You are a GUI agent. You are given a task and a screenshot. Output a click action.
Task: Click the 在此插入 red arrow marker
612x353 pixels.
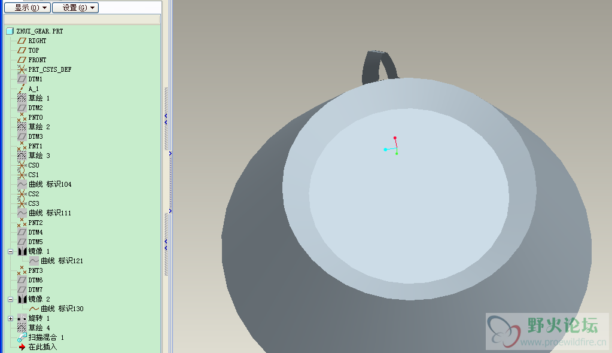[22, 347]
